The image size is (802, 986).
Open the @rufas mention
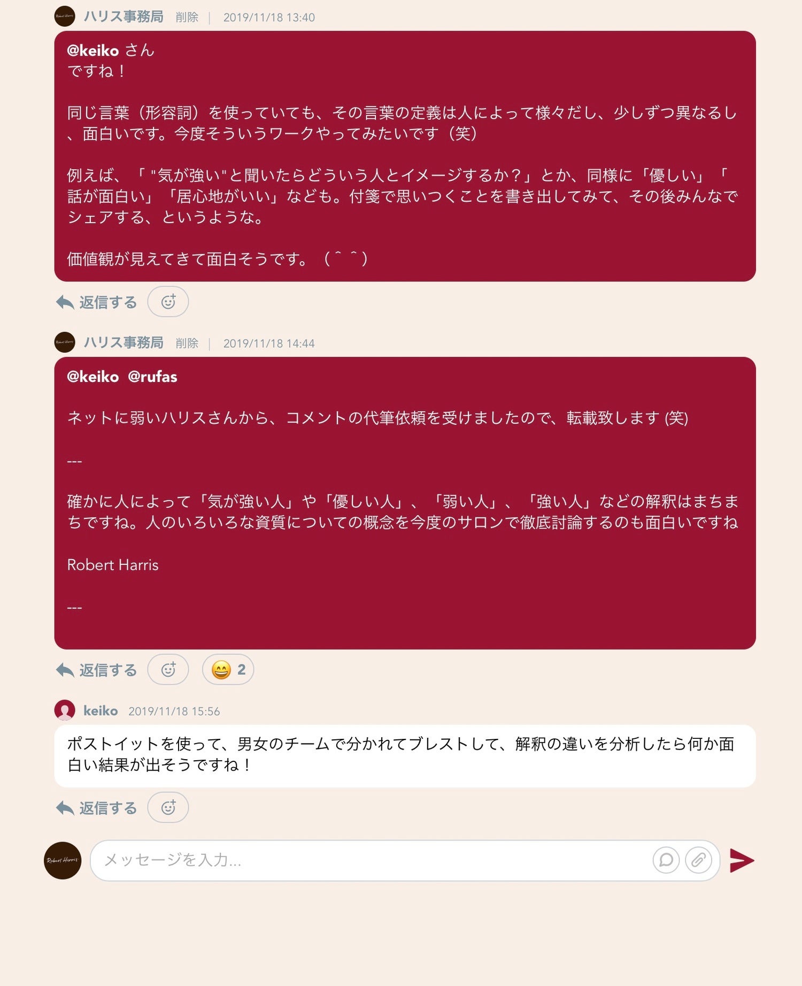click(152, 377)
